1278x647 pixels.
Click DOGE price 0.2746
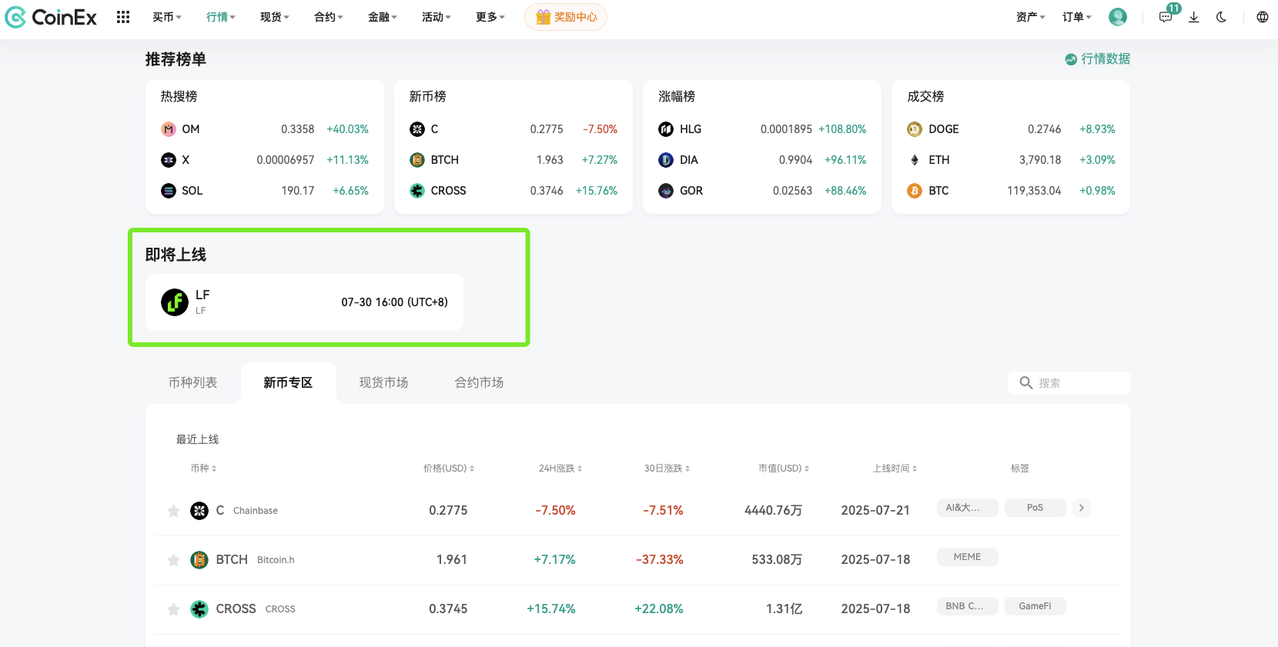pyautogui.click(x=1045, y=129)
